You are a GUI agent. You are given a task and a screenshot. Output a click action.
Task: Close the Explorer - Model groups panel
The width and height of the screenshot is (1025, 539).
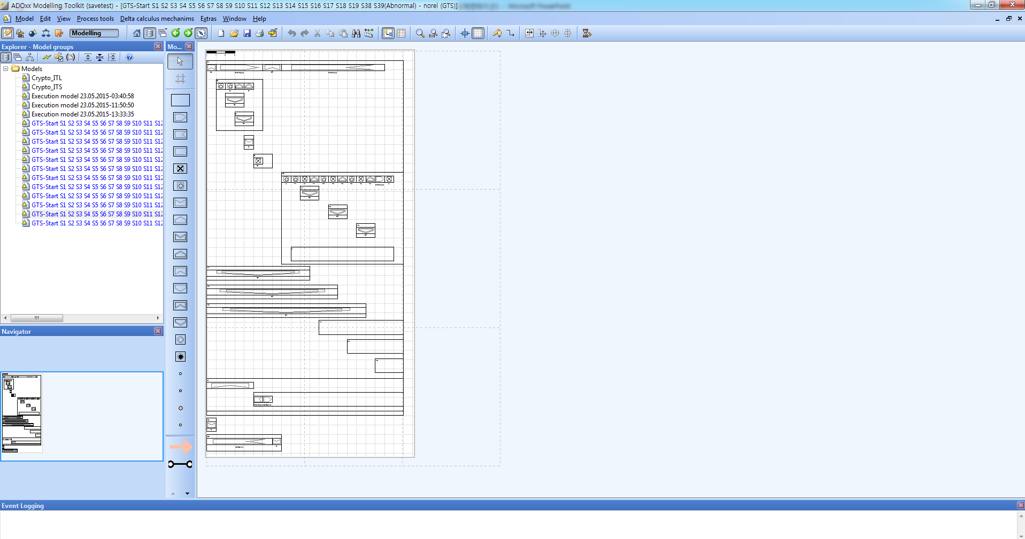click(158, 46)
